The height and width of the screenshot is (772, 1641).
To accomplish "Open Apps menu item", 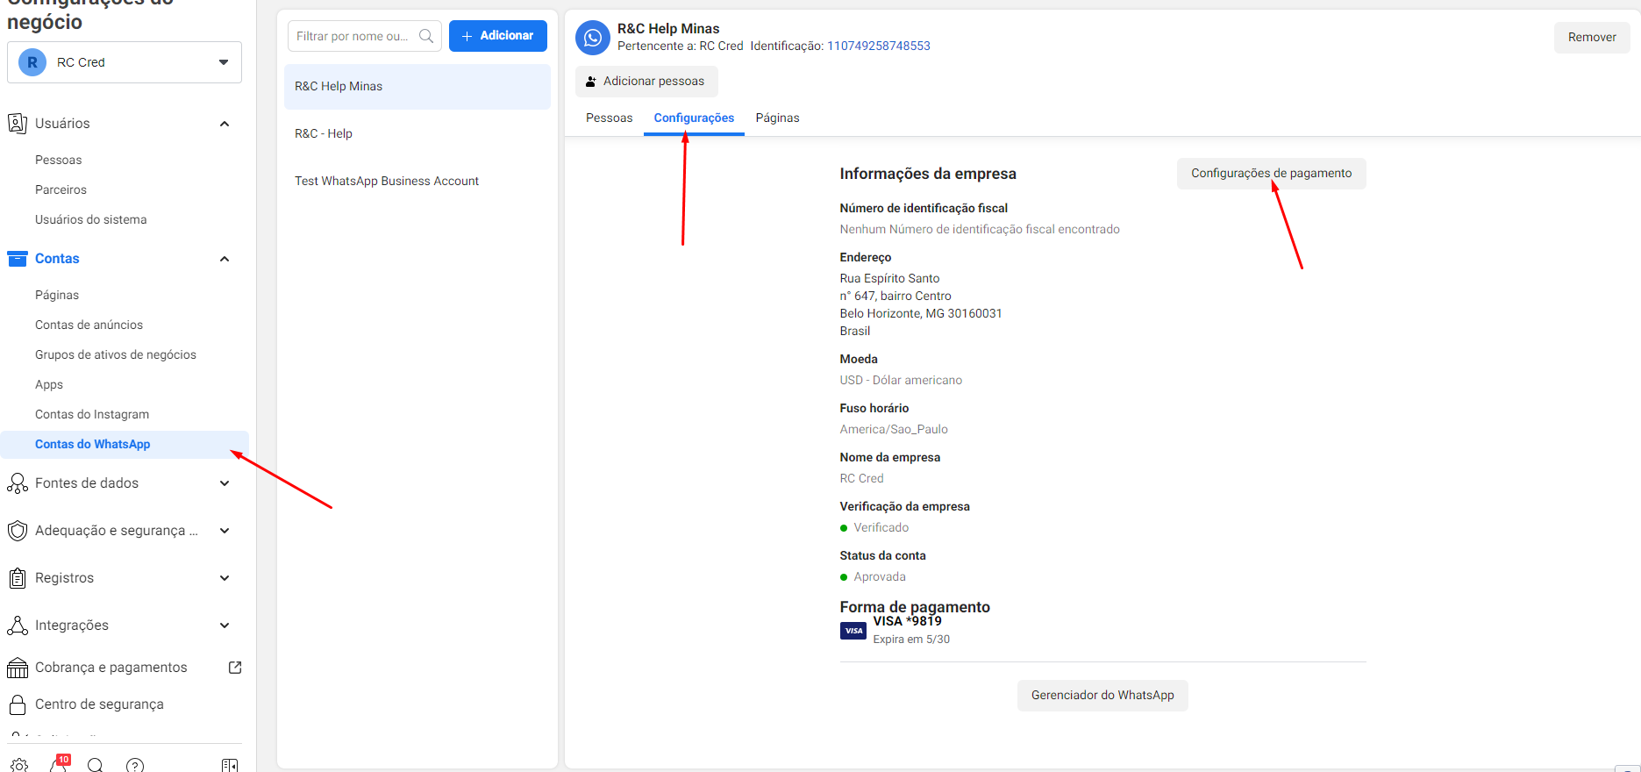I will (x=49, y=384).
